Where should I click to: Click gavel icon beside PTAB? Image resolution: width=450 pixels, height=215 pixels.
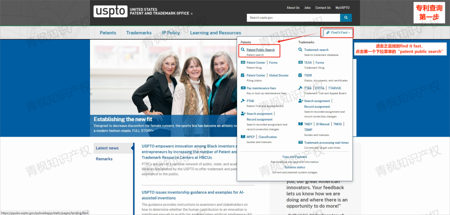click(243, 101)
